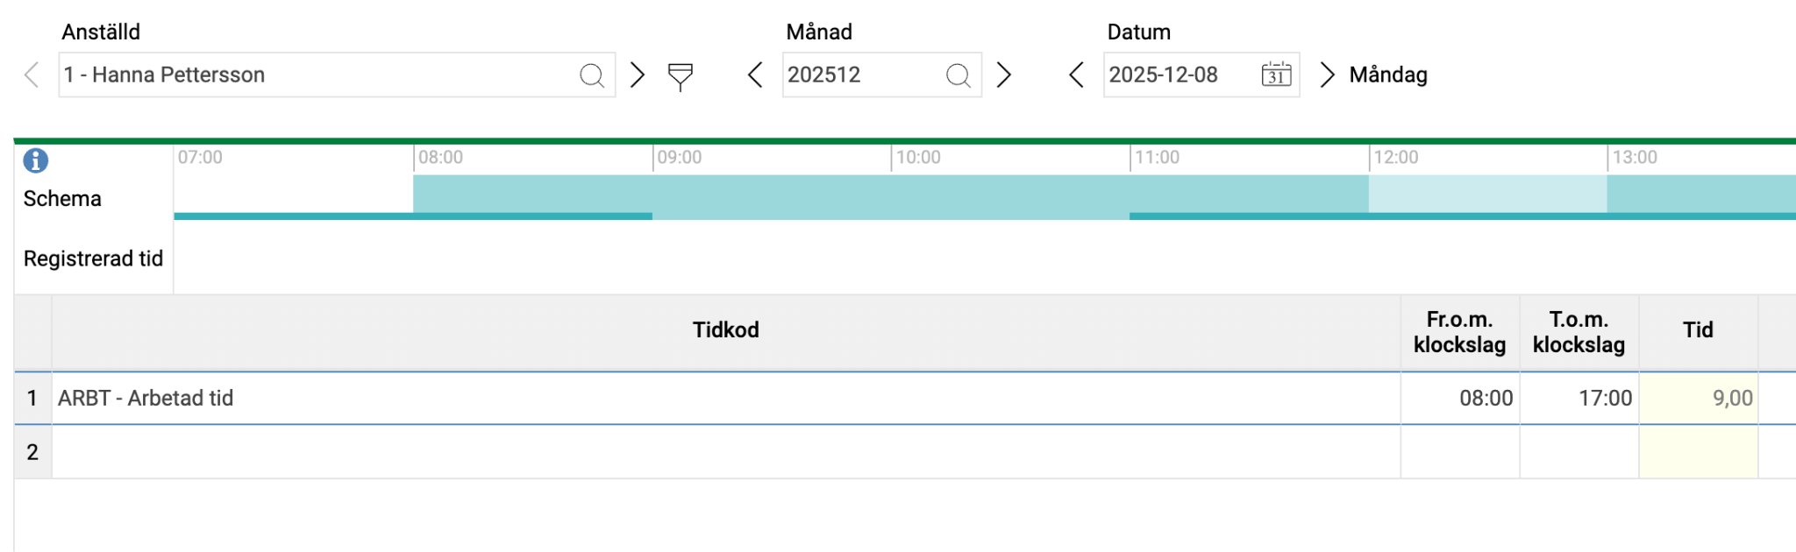This screenshot has width=1796, height=552.
Task: Open employee search magnifier in Anställd field
Action: pyautogui.click(x=592, y=75)
